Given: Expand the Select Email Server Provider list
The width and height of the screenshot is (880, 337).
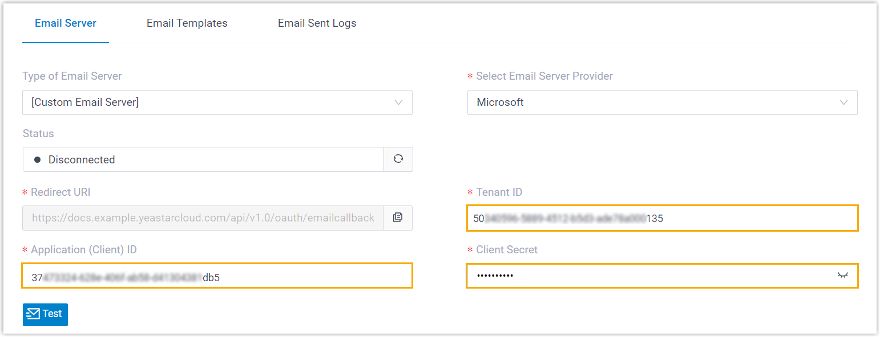Looking at the screenshot, I should point(662,102).
